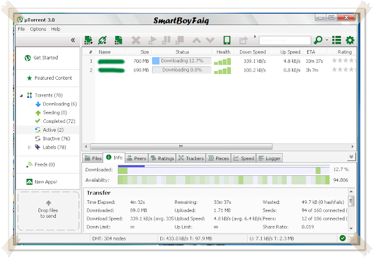
Task: Select Downloading (6) filter
Action: [56, 104]
